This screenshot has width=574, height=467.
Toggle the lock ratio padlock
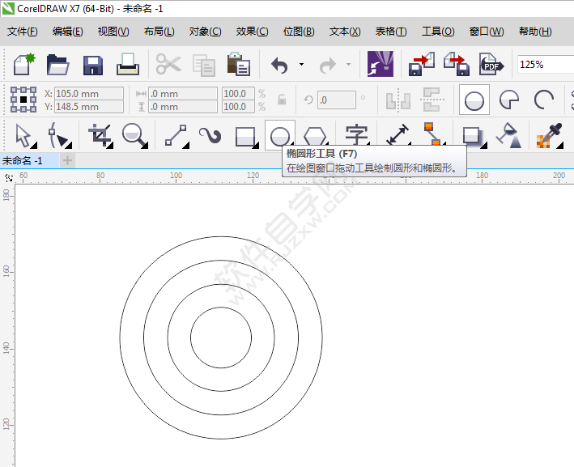(282, 100)
